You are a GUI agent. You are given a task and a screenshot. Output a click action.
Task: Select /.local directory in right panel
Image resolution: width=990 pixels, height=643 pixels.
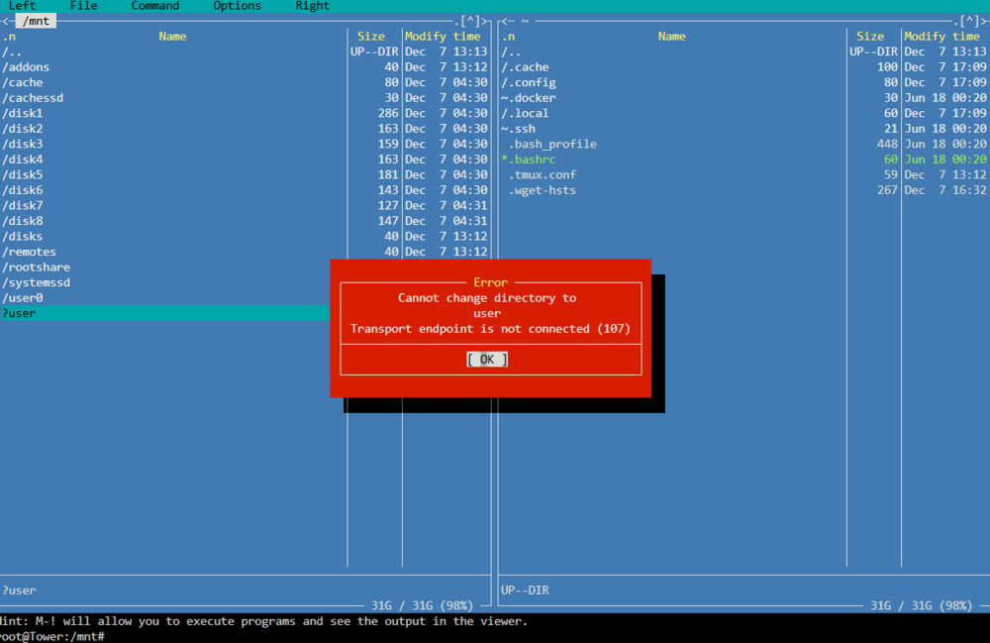(x=744, y=113)
